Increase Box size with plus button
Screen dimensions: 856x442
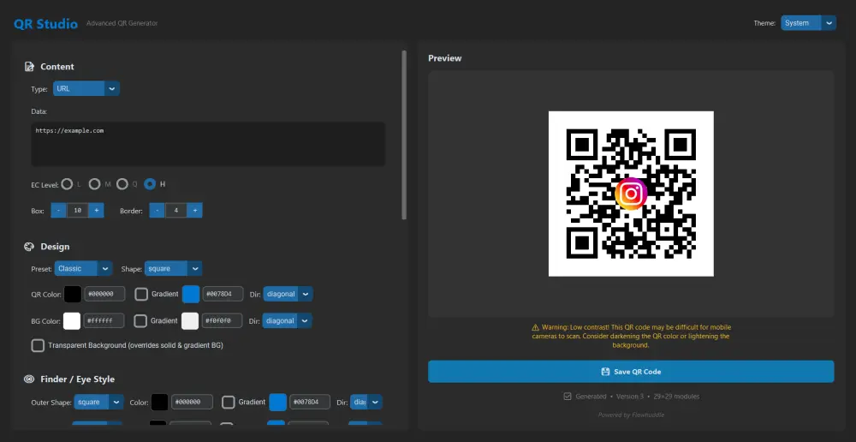point(96,211)
